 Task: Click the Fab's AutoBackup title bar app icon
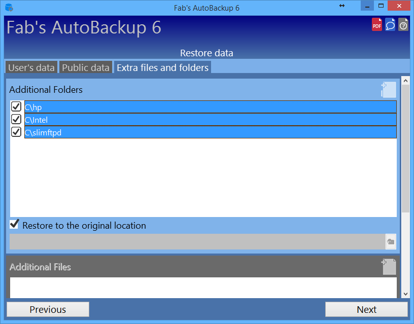[x=9, y=8]
